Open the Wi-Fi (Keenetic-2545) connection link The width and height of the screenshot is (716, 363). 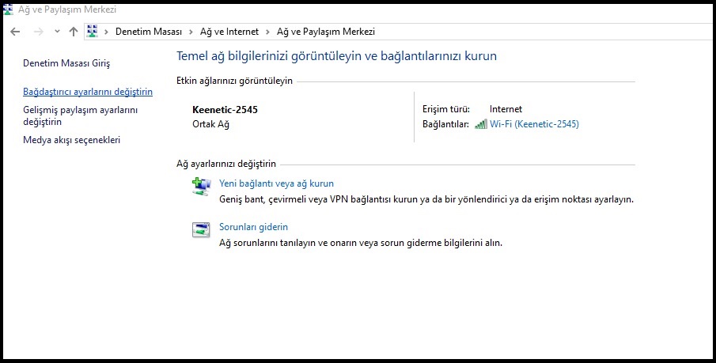click(534, 124)
